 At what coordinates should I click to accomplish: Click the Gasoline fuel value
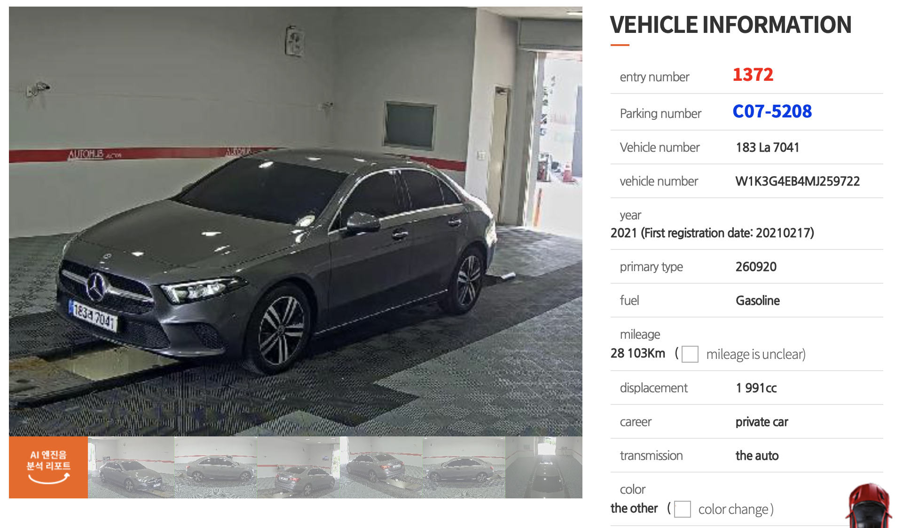click(x=758, y=301)
